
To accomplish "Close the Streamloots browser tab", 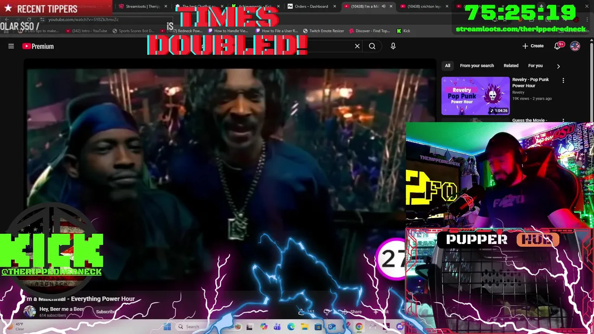I will [x=166, y=6].
